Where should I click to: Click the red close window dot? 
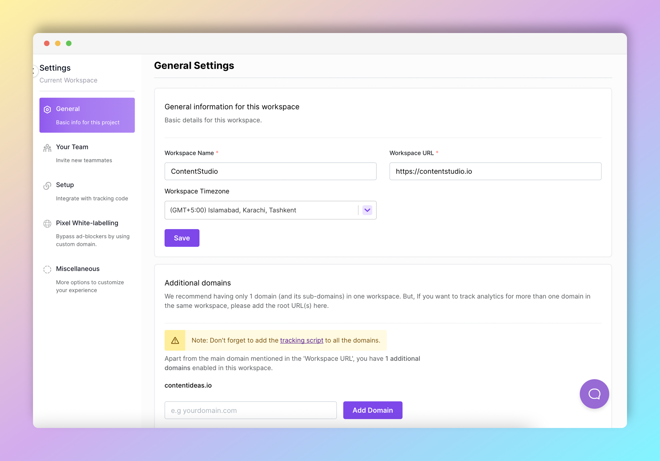click(47, 43)
